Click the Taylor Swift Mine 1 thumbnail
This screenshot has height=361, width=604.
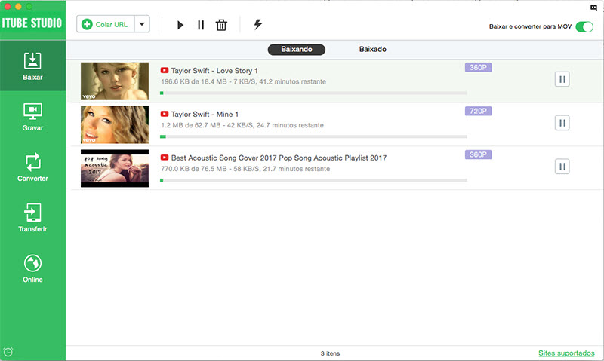coord(115,124)
